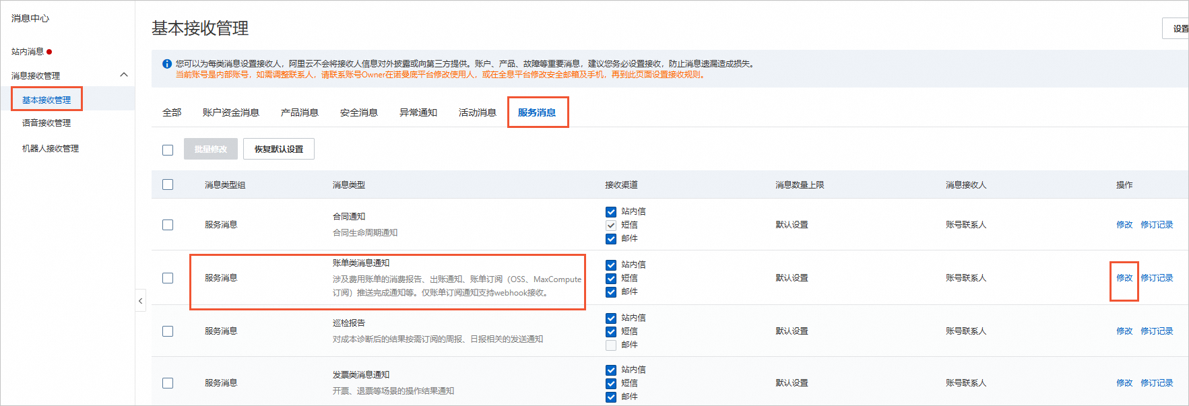Select the 服务消息 tab

pos(537,112)
